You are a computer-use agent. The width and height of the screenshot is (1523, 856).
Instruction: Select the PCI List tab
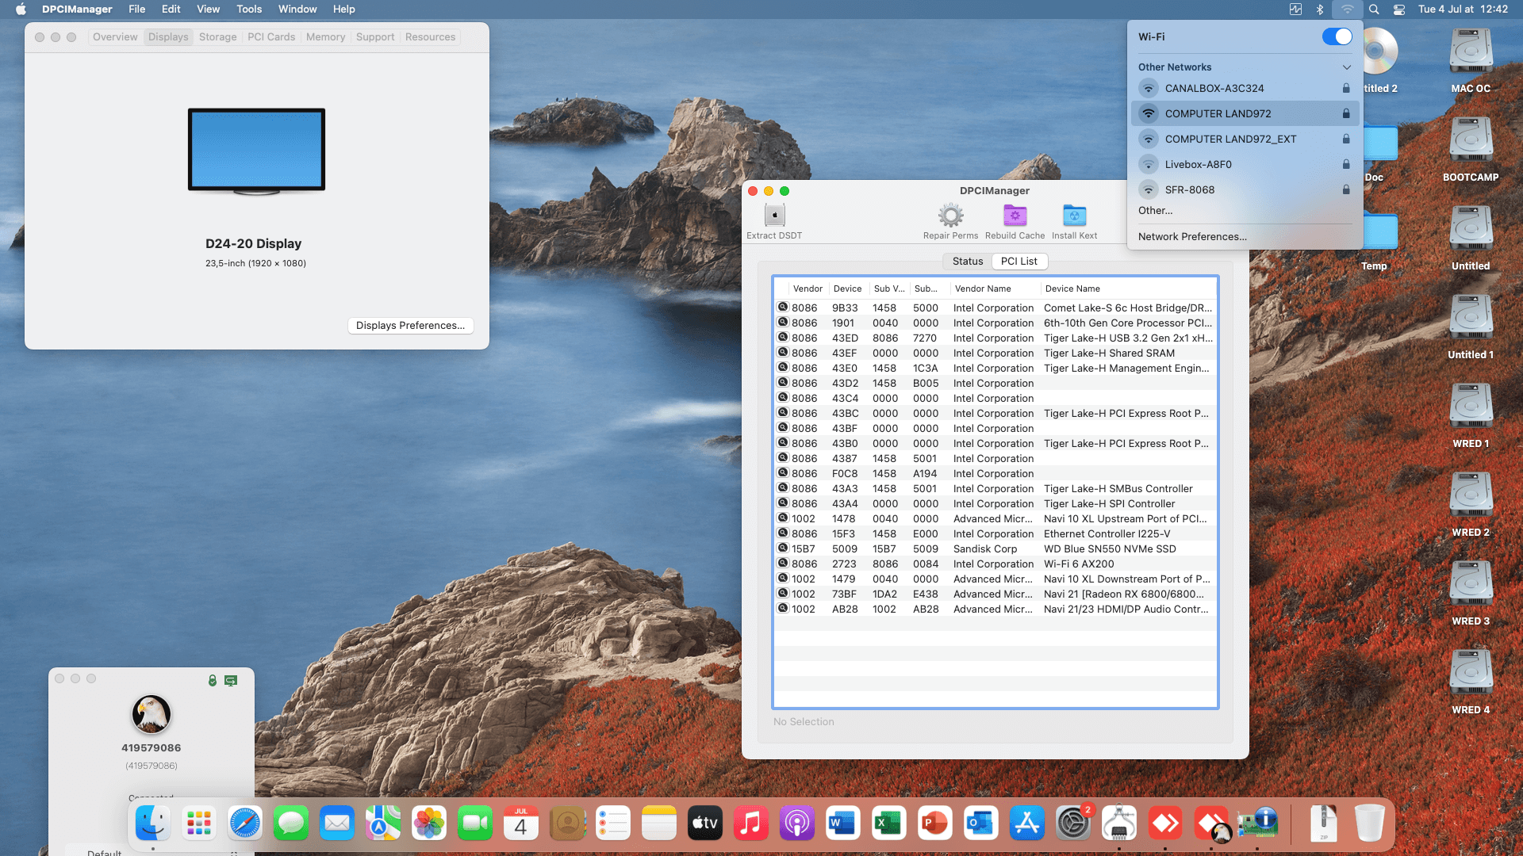1019,261
